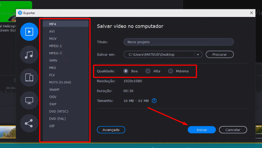The width and height of the screenshot is (262, 148).
Task: Select the Boa quality radio button
Action: tap(126, 71)
